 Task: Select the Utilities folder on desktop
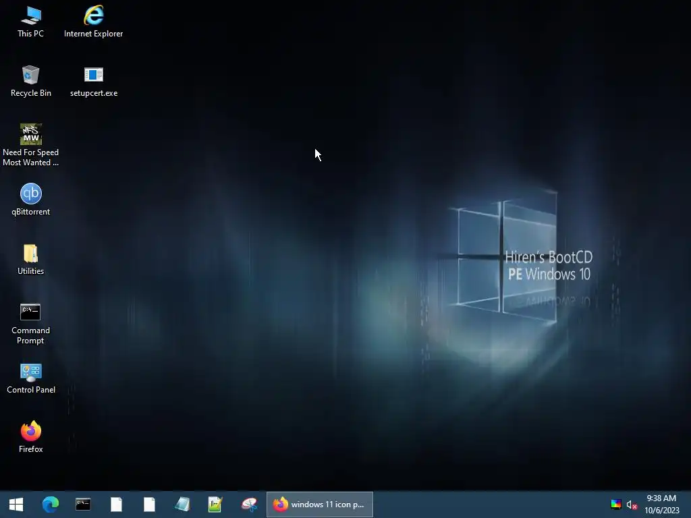tap(30, 260)
